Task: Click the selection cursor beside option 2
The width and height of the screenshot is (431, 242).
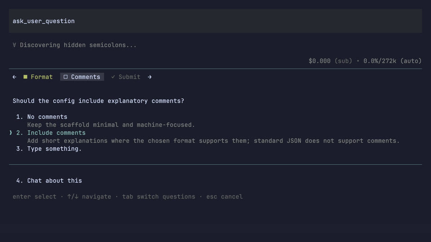Action: point(11,133)
